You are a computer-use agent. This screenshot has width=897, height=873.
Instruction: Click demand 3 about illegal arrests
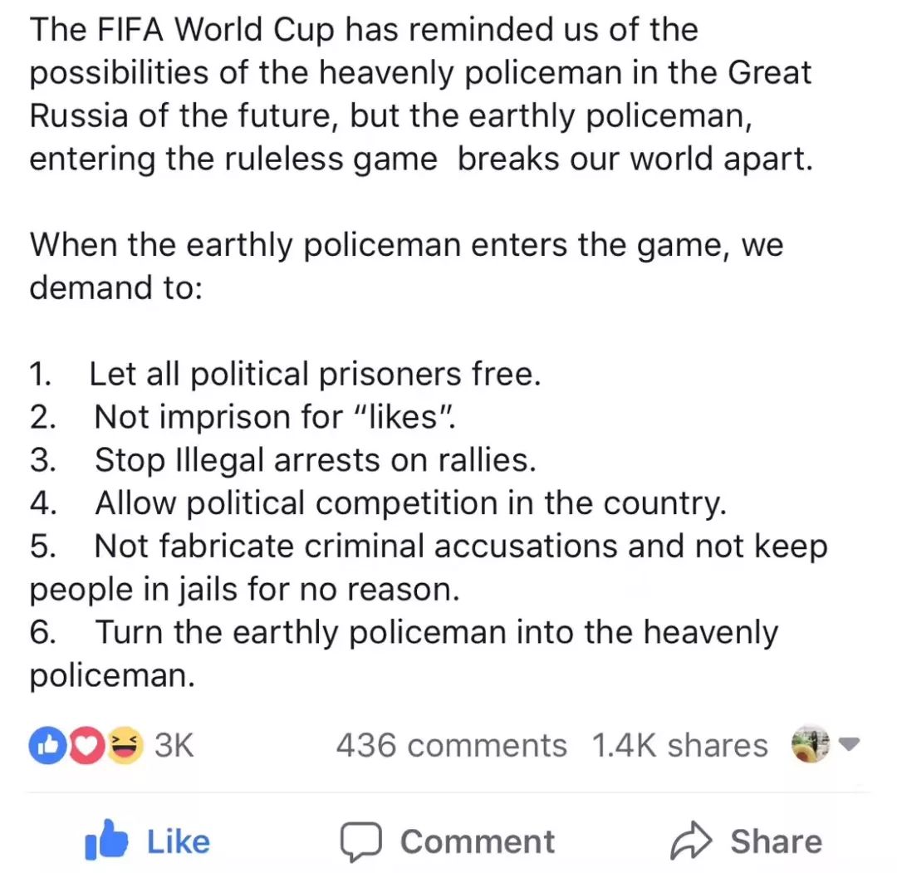coord(283,460)
